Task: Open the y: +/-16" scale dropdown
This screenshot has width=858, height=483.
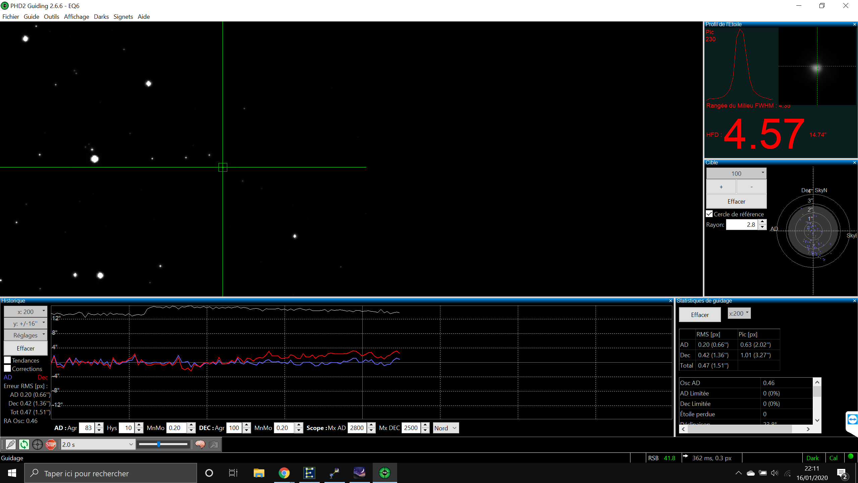Action: 25,323
